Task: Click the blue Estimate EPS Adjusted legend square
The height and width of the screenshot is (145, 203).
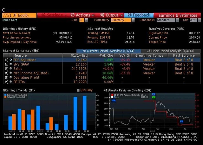Action: pos(5,95)
